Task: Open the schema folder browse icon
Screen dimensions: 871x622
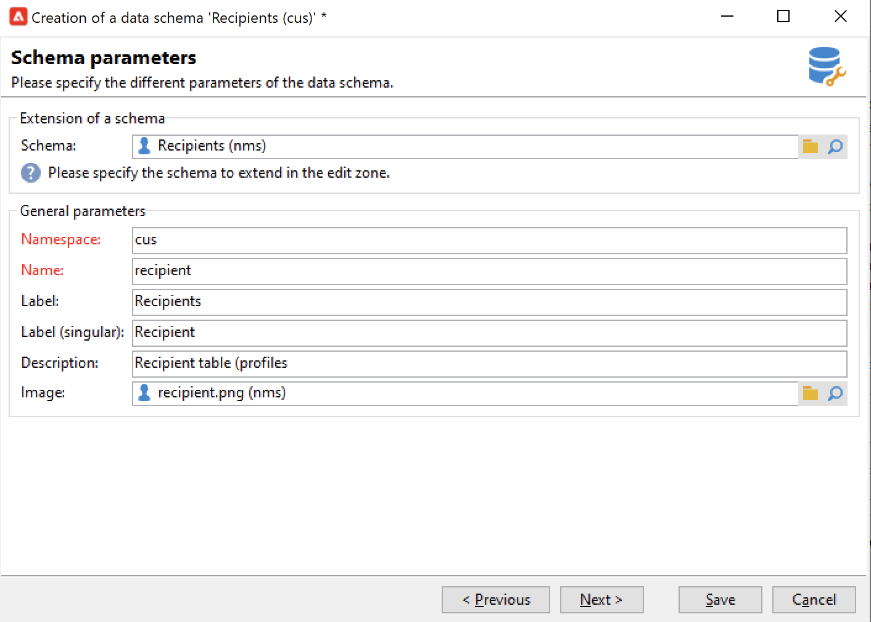Action: 811,147
